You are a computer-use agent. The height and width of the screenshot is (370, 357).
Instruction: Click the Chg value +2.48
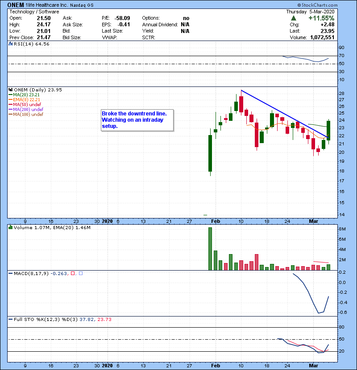(x=328, y=25)
